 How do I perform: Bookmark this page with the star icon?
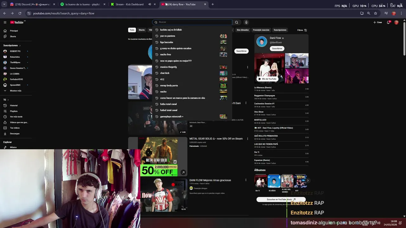point(376,13)
